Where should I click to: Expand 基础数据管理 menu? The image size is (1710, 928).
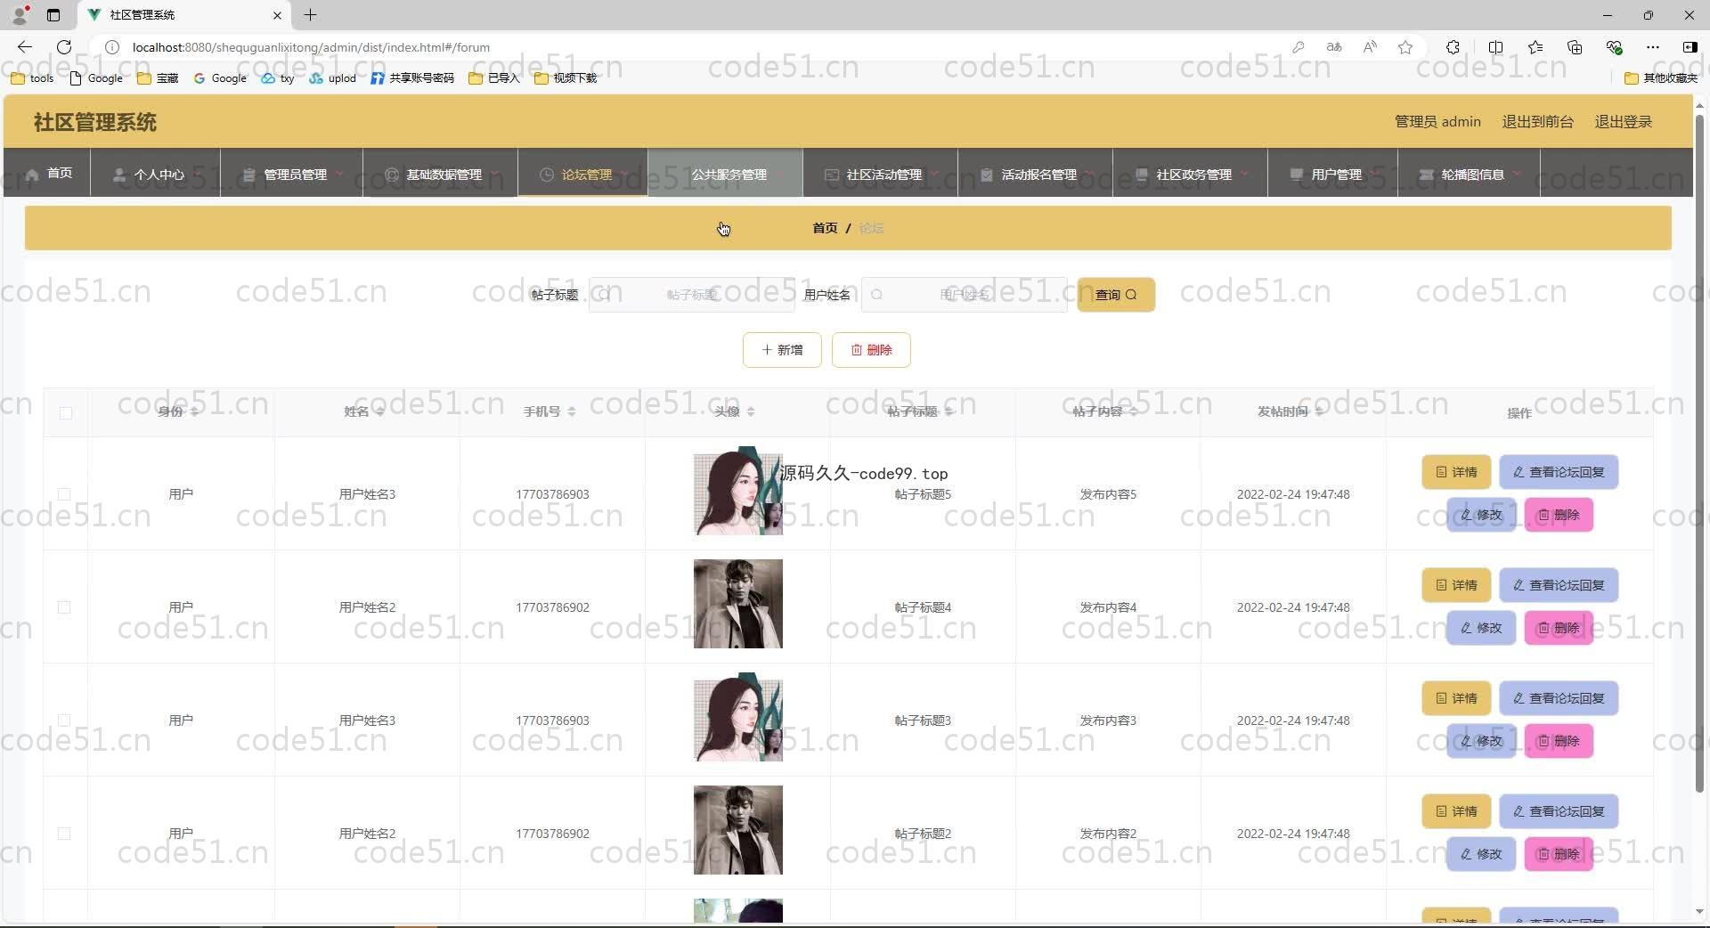click(441, 174)
